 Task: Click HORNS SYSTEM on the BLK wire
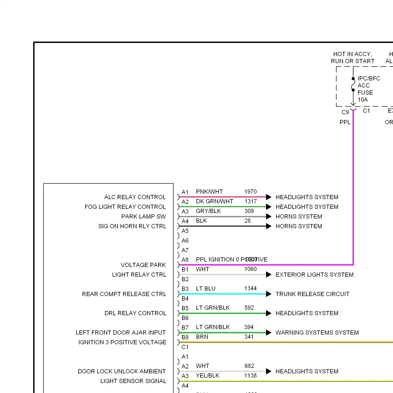(299, 226)
